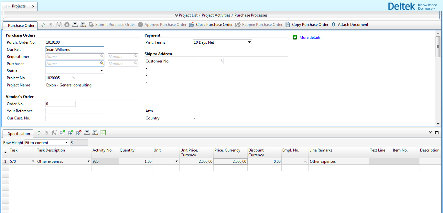This screenshot has width=443, height=213.
Task: Click Close Purchase Order button
Action: pos(211,25)
